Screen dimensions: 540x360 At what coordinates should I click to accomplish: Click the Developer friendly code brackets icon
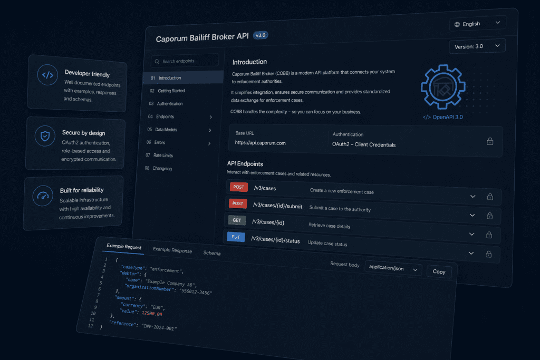click(x=47, y=75)
